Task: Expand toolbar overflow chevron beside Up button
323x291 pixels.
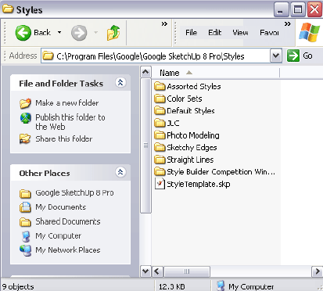Action: [164, 24]
